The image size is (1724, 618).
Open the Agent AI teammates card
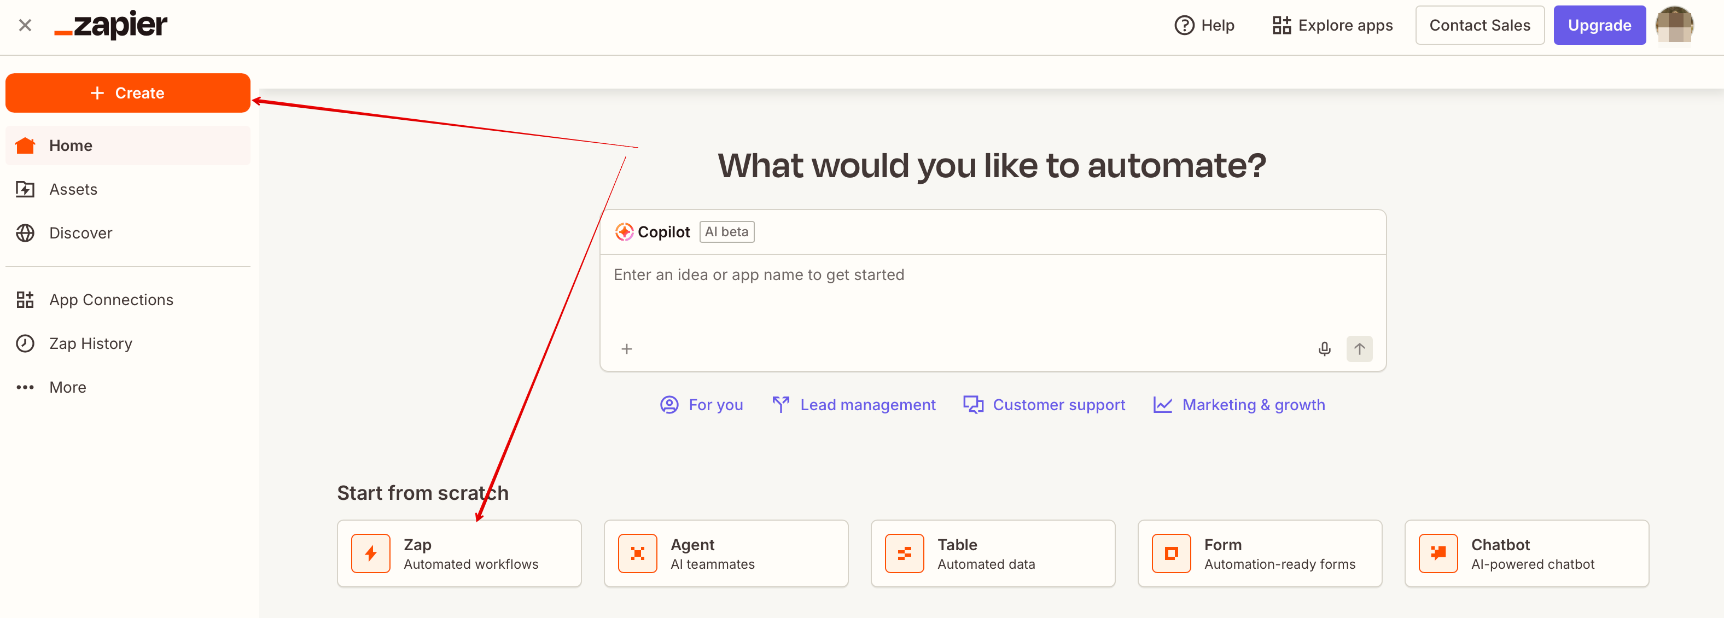(725, 554)
